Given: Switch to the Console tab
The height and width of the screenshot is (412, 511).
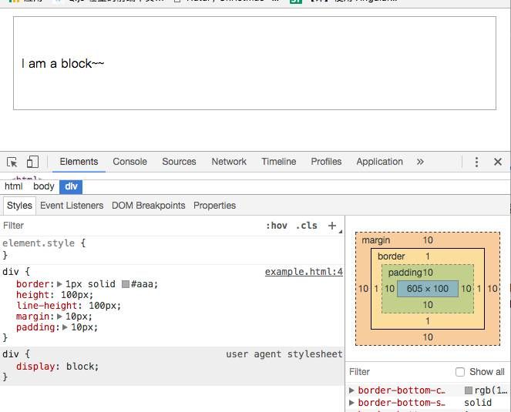Looking at the screenshot, I should point(129,162).
